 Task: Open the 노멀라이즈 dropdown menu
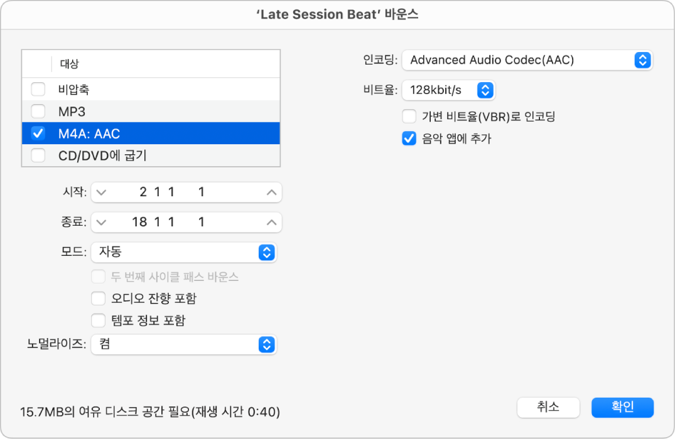183,344
